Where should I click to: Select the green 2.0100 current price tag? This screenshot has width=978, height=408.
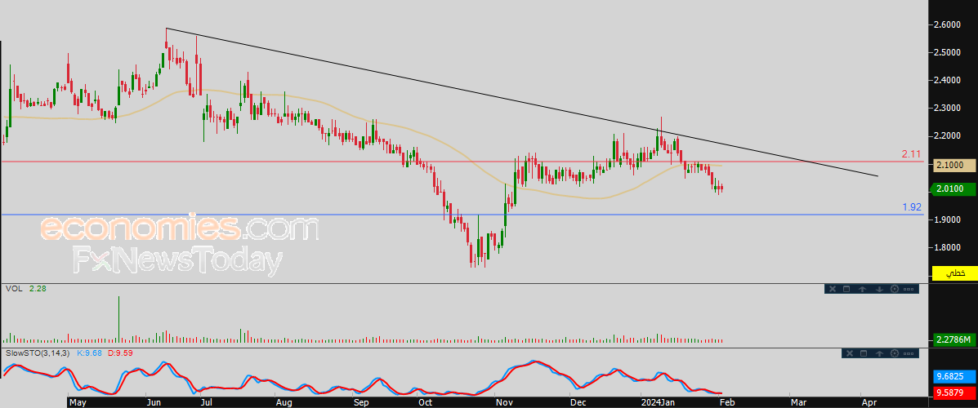coord(953,188)
